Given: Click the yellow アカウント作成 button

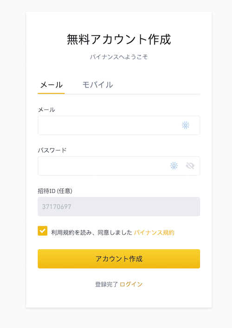Looking at the screenshot, I should click(119, 259).
